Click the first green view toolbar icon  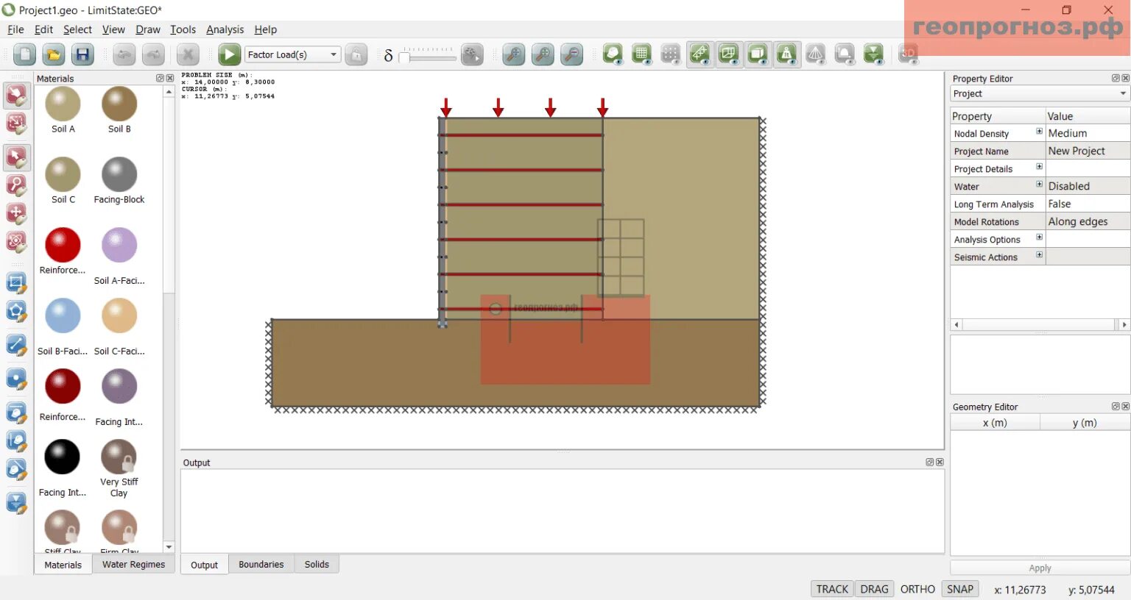pyautogui.click(x=613, y=54)
